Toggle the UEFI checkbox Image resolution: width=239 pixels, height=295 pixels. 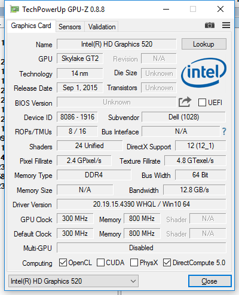[x=202, y=103]
